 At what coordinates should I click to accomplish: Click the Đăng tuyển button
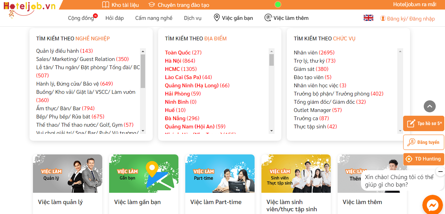pos(424,142)
